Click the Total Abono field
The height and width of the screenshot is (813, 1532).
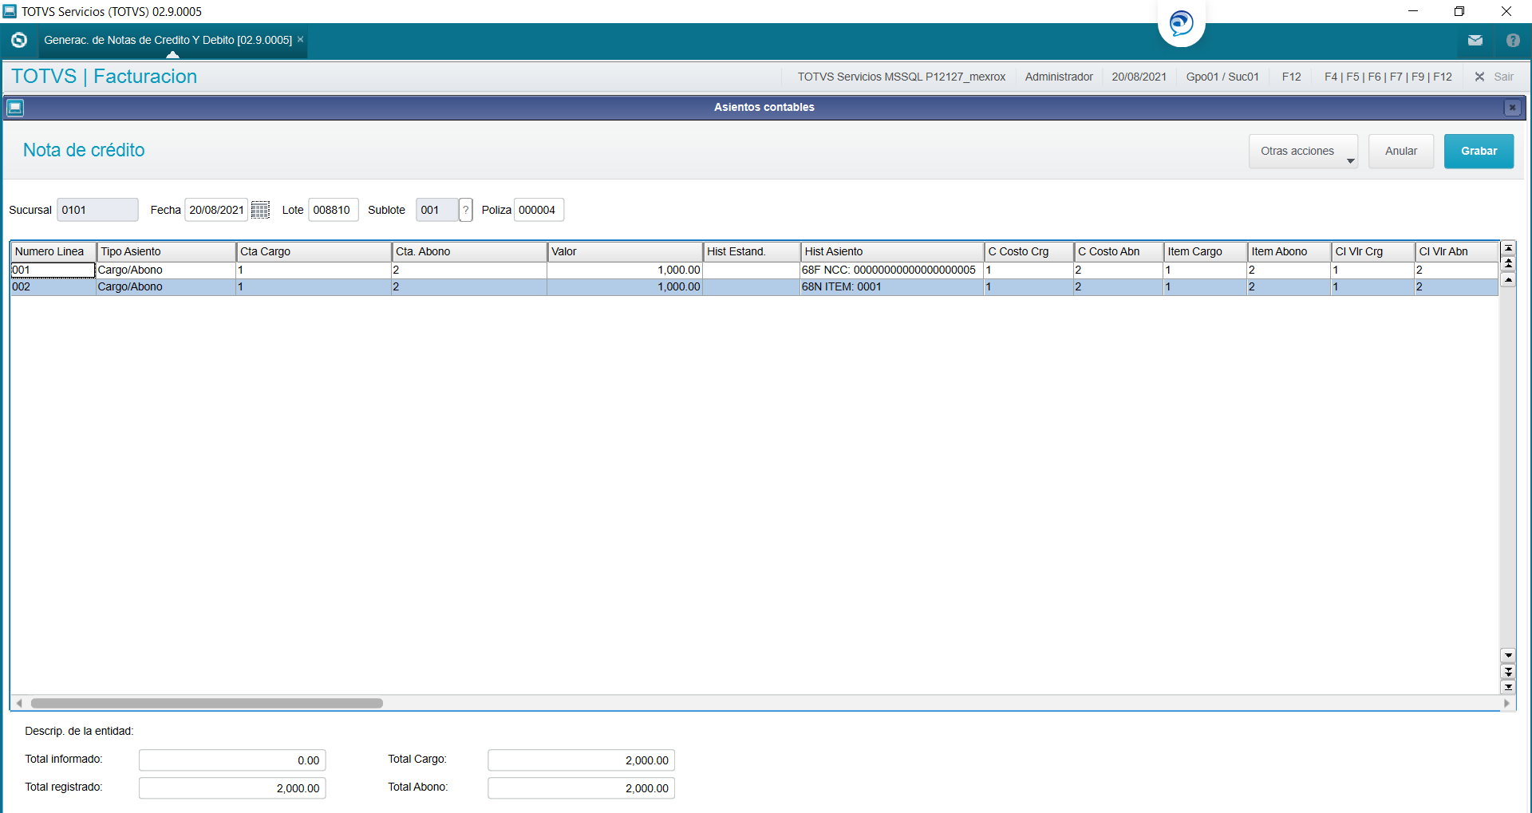pyautogui.click(x=582, y=788)
